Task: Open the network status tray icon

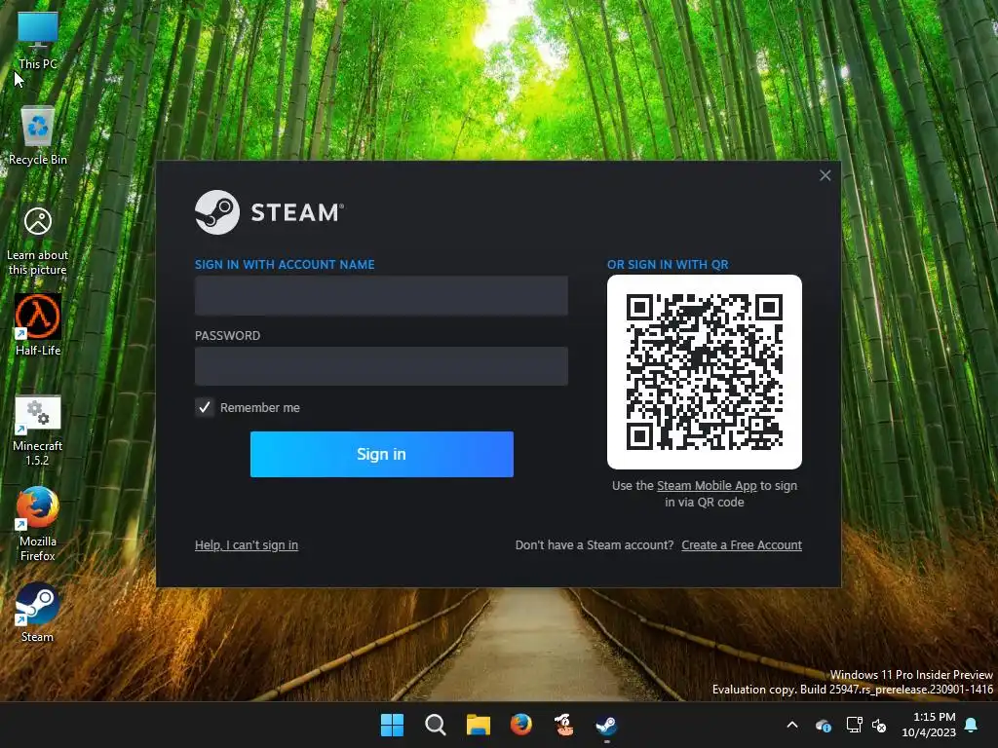Action: pyautogui.click(x=854, y=725)
